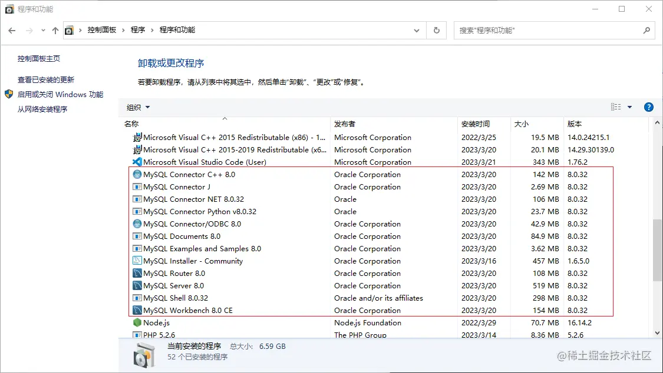Click the scrollbar down arrow
The width and height of the screenshot is (663, 373).
657,332
